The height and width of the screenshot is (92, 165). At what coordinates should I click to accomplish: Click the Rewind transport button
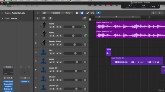89,5
